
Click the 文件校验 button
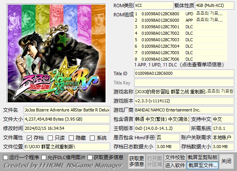click(x=175, y=157)
